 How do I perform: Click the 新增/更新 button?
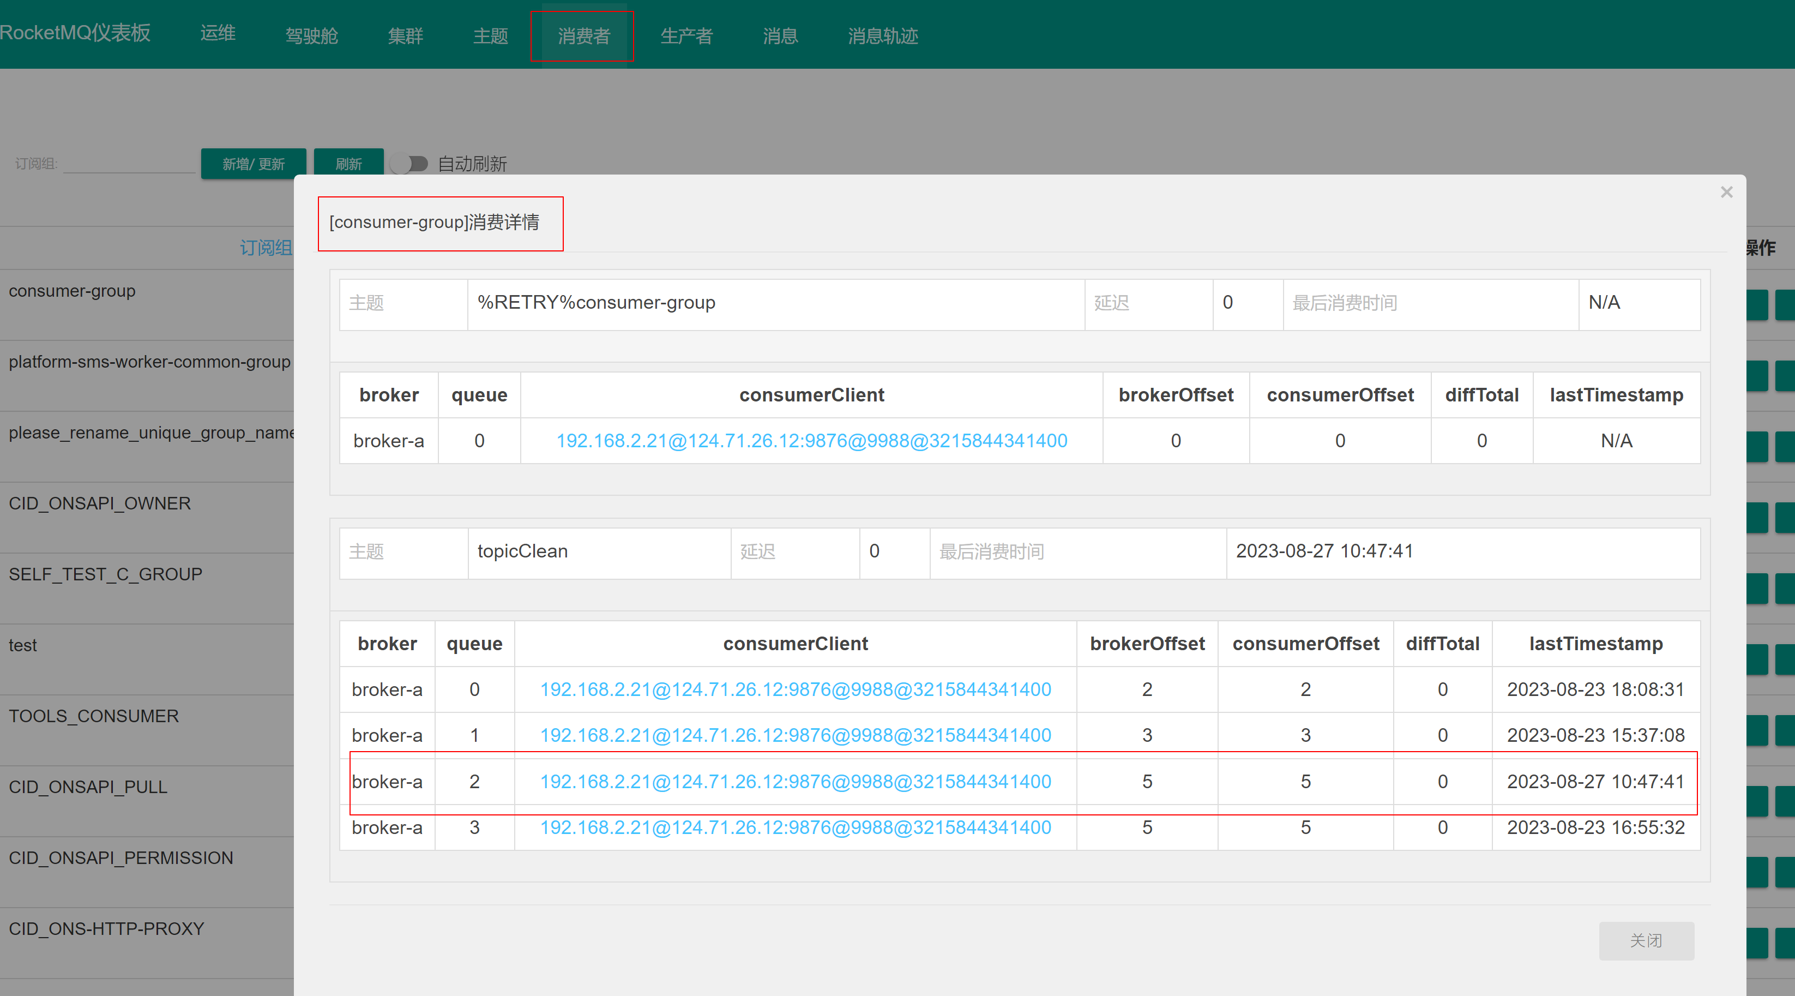tap(254, 164)
